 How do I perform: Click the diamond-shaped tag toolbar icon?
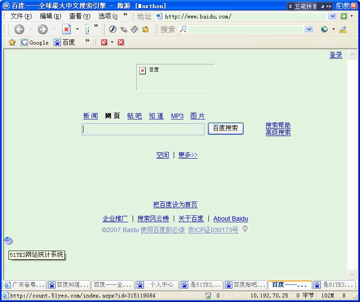(134, 29)
